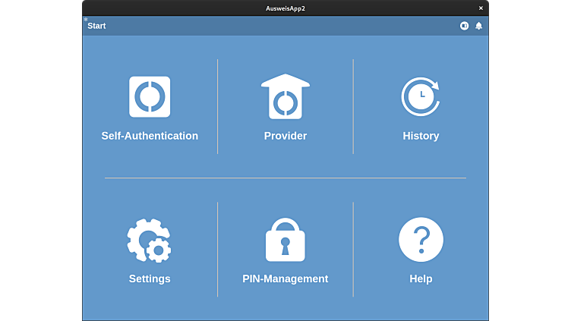The width and height of the screenshot is (571, 321).
Task: Click the Help question mark icon
Action: pyautogui.click(x=421, y=240)
